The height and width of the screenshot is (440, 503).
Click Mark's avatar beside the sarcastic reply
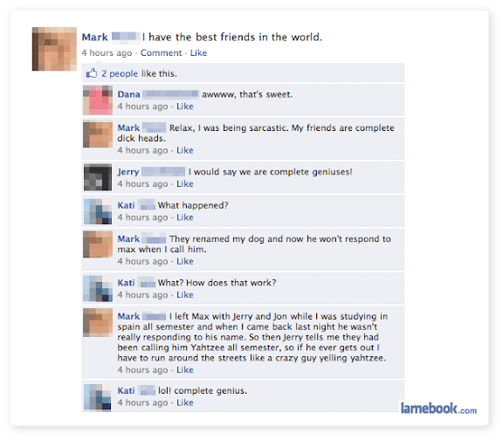point(98,134)
